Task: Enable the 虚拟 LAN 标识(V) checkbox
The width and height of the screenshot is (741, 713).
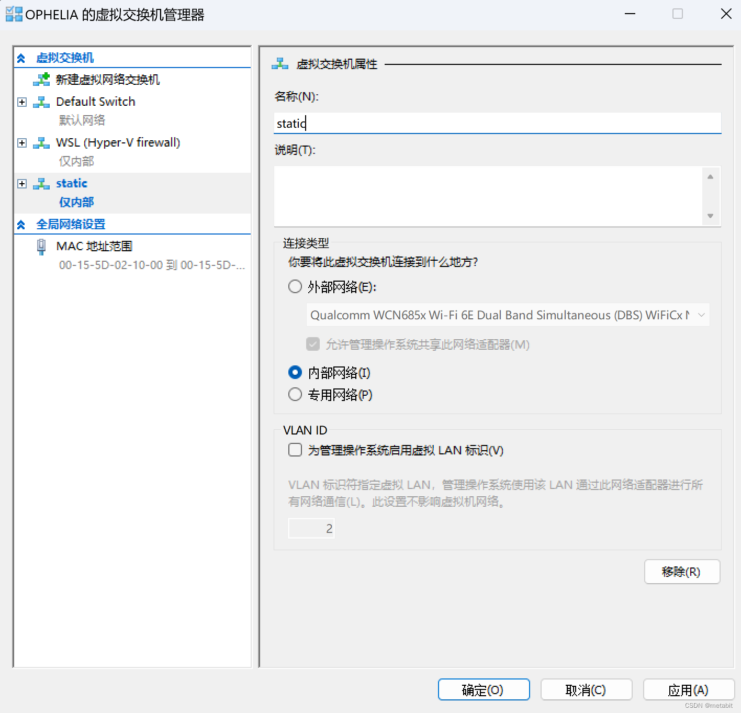Action: point(295,450)
